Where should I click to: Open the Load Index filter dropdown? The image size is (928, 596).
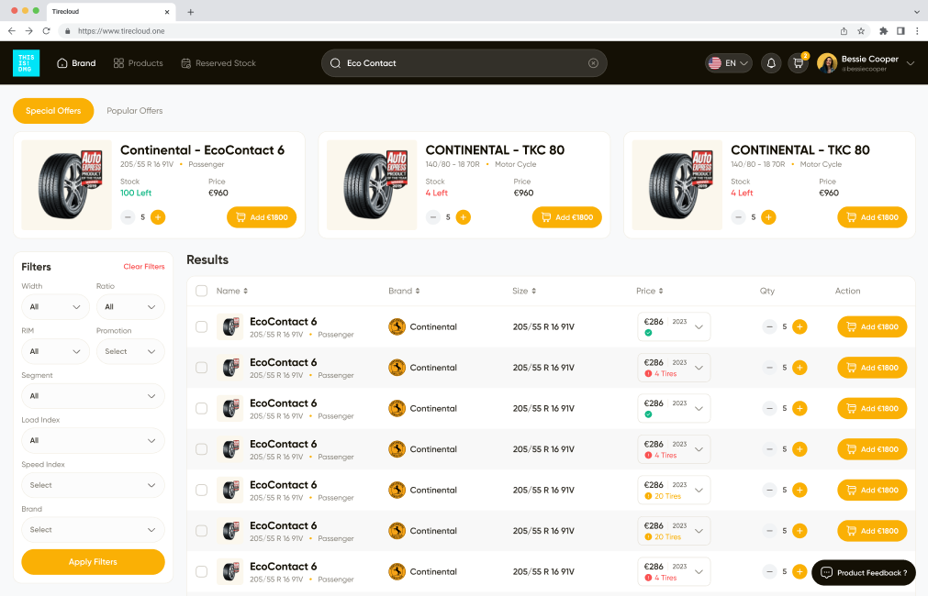tap(93, 440)
